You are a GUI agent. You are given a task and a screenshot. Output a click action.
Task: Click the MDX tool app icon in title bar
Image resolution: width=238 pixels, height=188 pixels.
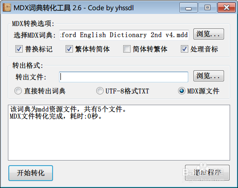tap(7, 7)
